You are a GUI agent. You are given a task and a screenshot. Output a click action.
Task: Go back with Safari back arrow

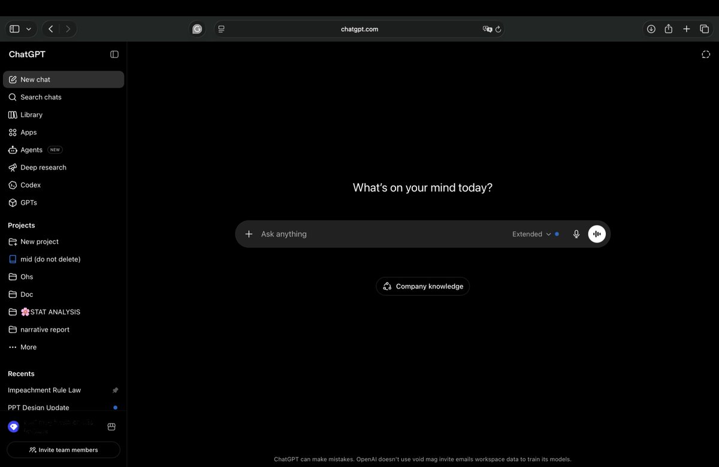tap(51, 29)
